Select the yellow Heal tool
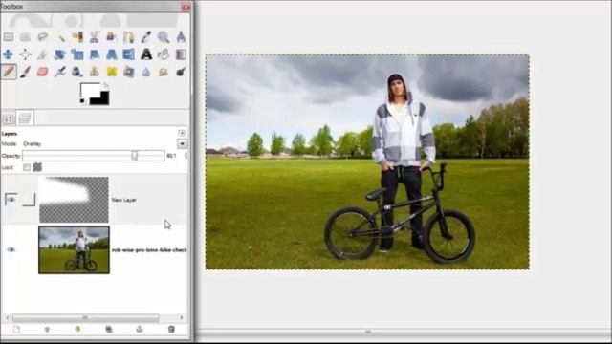Screen dimensions: 612x344 (x=111, y=72)
